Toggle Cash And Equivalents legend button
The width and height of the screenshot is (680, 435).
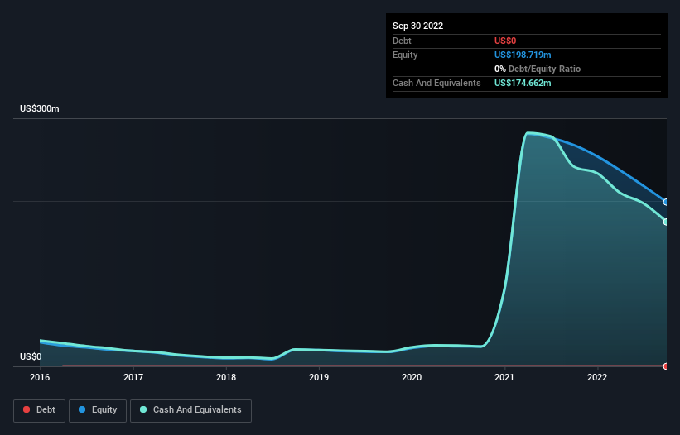pos(190,410)
